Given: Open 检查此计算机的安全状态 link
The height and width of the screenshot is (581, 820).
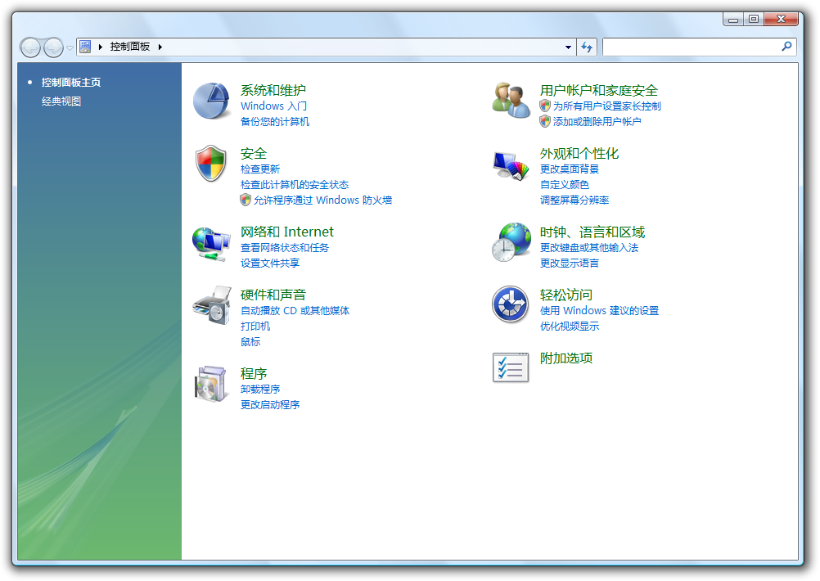Looking at the screenshot, I should point(295,185).
